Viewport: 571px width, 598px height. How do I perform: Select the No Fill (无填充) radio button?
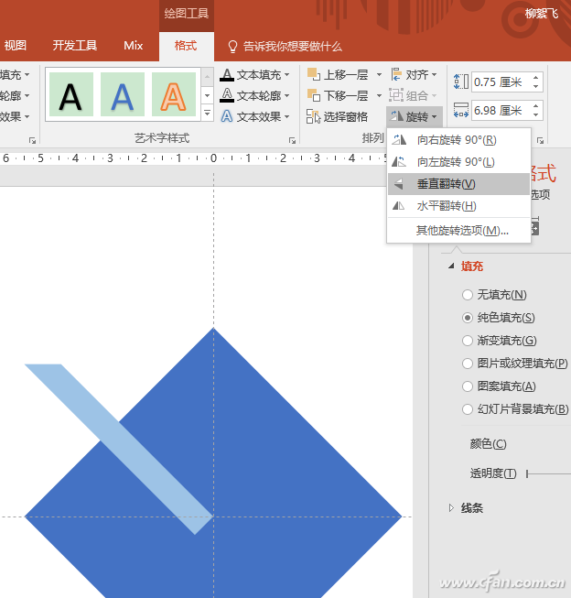click(468, 295)
